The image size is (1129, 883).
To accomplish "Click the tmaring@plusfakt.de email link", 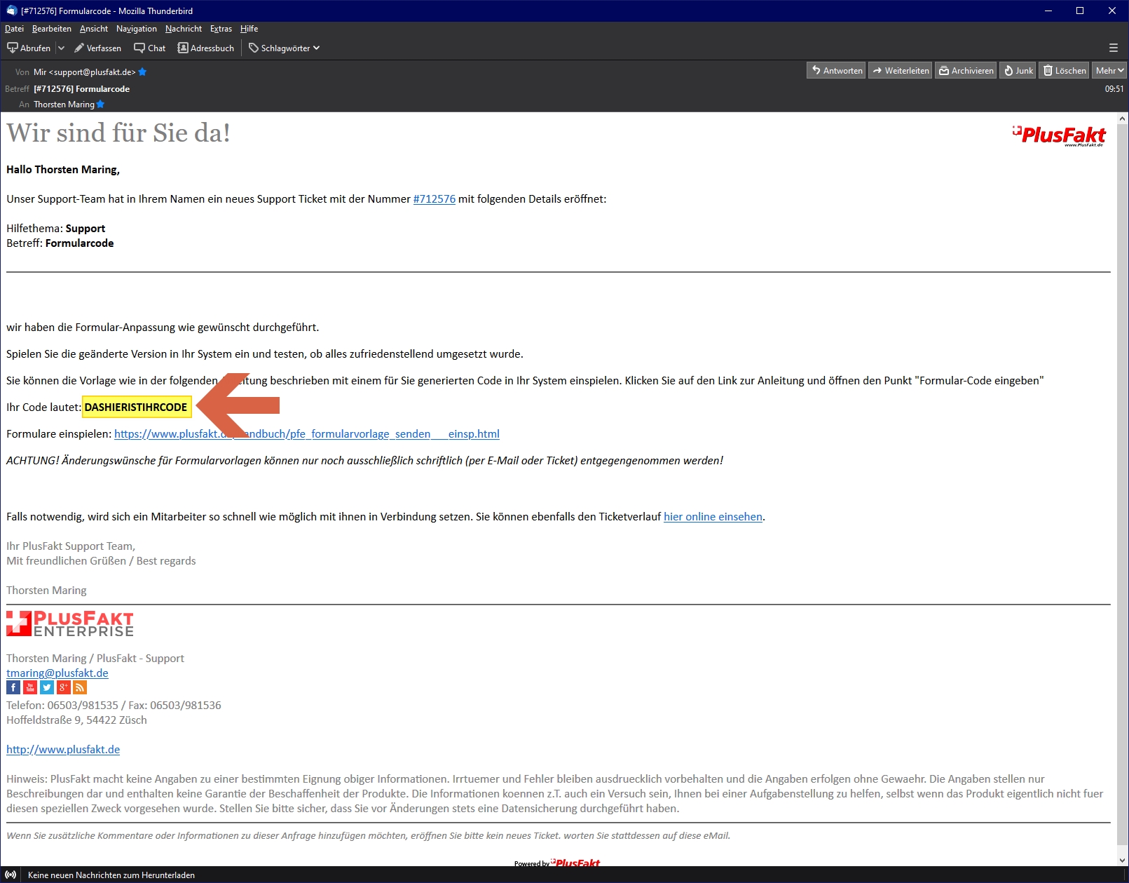I will point(57,673).
